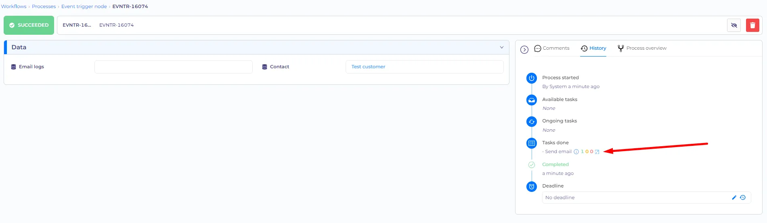
Task: Click the 'By System a minute ago' text
Action: (571, 86)
